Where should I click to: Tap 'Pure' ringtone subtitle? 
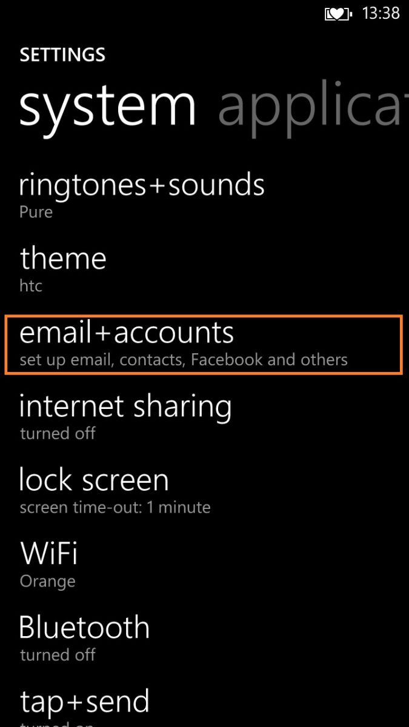click(x=36, y=212)
